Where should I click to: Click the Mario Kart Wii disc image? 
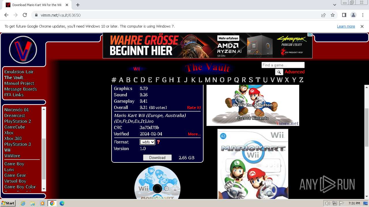click(157, 182)
